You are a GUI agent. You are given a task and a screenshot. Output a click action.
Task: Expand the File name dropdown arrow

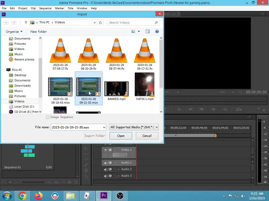104,127
